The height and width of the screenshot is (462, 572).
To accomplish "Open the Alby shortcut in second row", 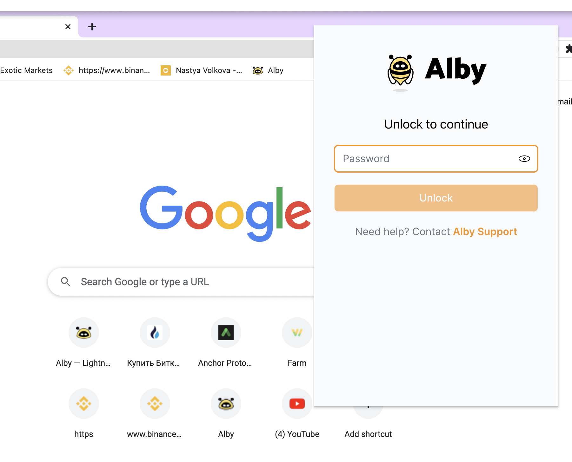I will [226, 404].
